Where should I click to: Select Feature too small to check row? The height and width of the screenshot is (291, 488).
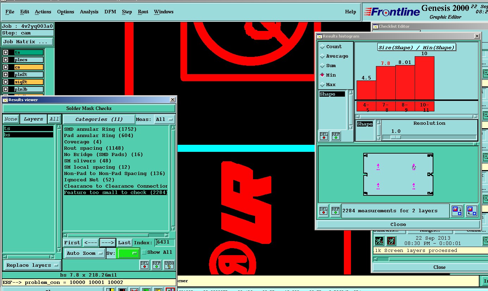pos(116,192)
